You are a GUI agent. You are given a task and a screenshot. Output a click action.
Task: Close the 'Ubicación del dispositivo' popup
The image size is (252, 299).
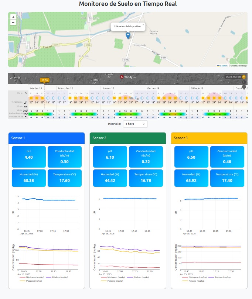(143, 25)
